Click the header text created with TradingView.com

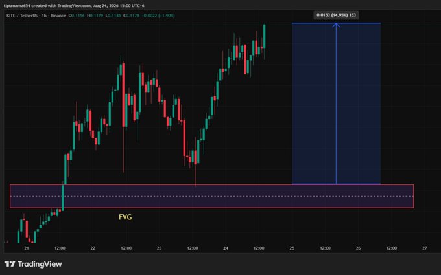(60, 6)
